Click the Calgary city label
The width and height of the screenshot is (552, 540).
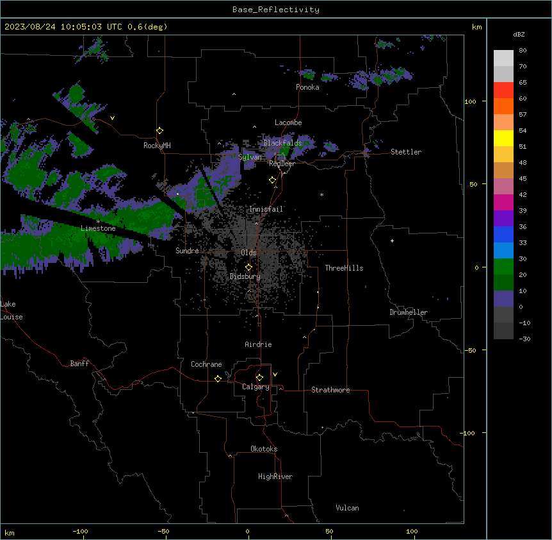(x=256, y=387)
